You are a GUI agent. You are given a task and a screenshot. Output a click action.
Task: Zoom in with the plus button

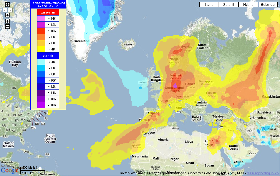(x=7, y=21)
